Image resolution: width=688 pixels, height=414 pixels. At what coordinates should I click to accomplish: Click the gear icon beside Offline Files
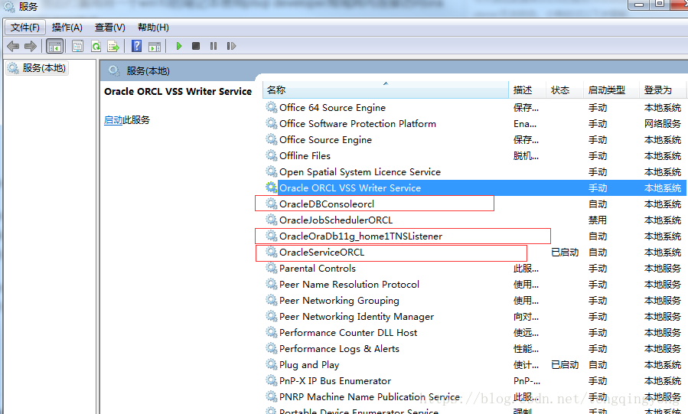(272, 155)
